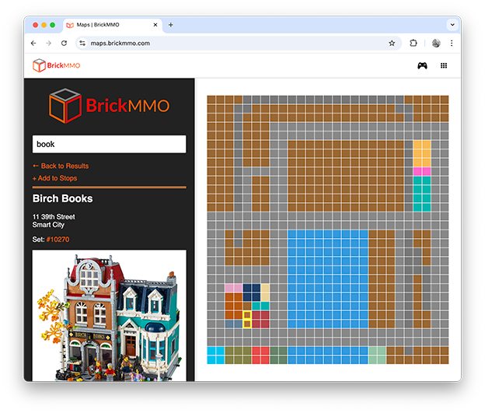
Task: Click the olive-green tiles in bottom row
Action: (238, 355)
